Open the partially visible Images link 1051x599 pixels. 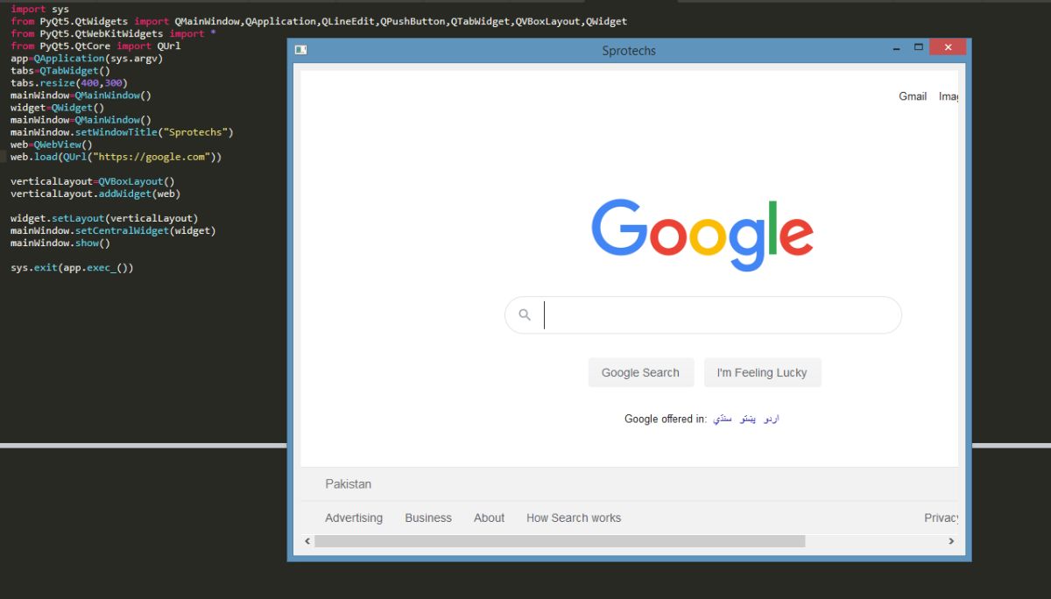(949, 96)
